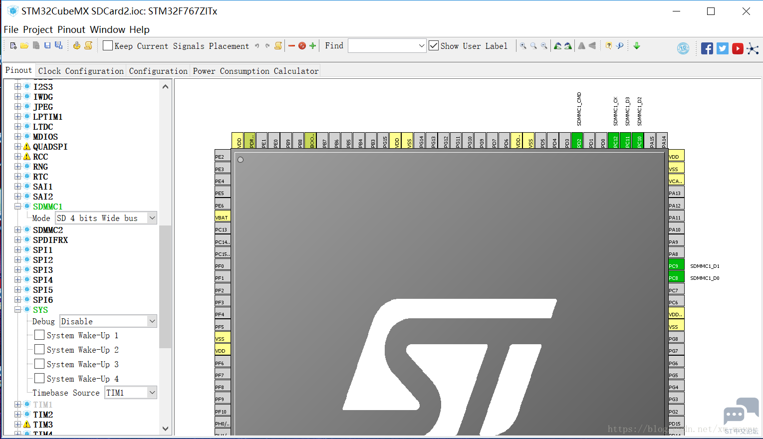Click the horizontal flip triangle icon
The image size is (763, 439).
tap(592, 46)
